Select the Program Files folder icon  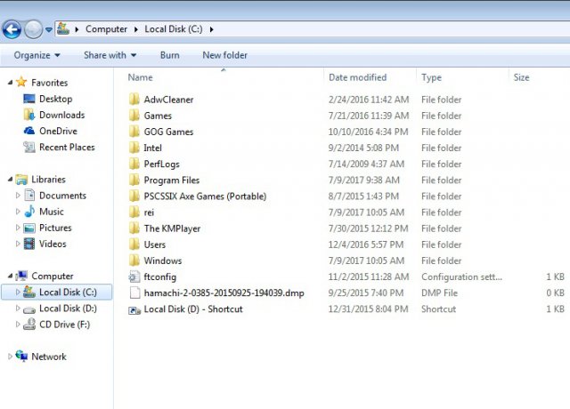pyautogui.click(x=134, y=180)
